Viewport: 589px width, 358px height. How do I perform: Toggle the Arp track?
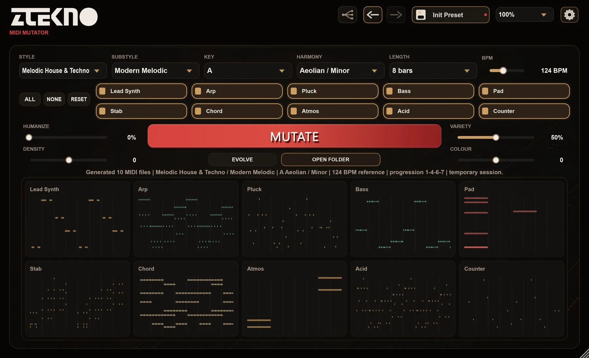tap(237, 91)
